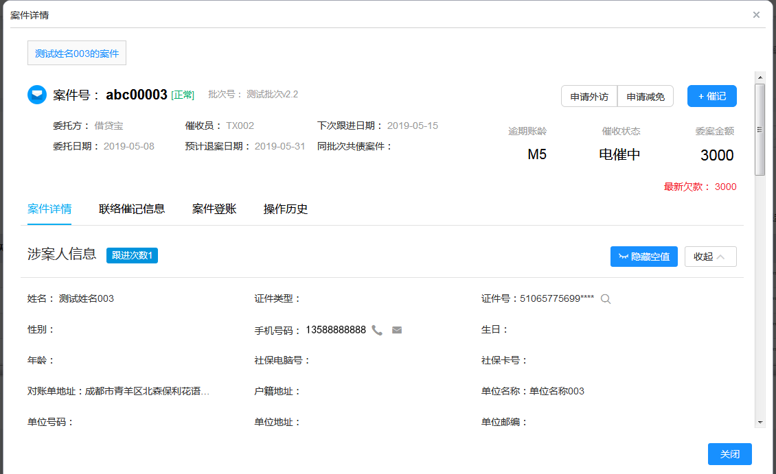Click the magnifier icon next to 证件号

[606, 298]
